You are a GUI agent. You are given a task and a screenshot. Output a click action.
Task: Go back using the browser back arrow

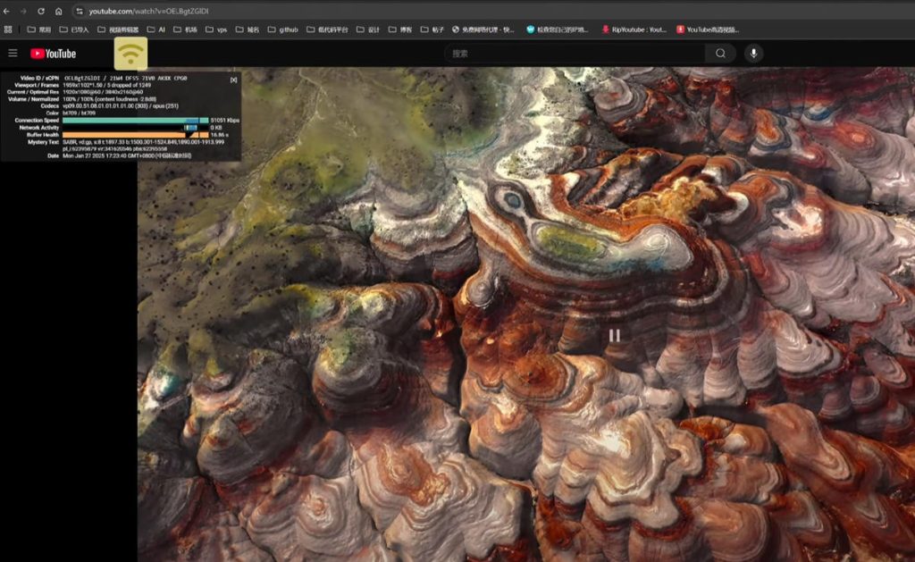point(8,11)
